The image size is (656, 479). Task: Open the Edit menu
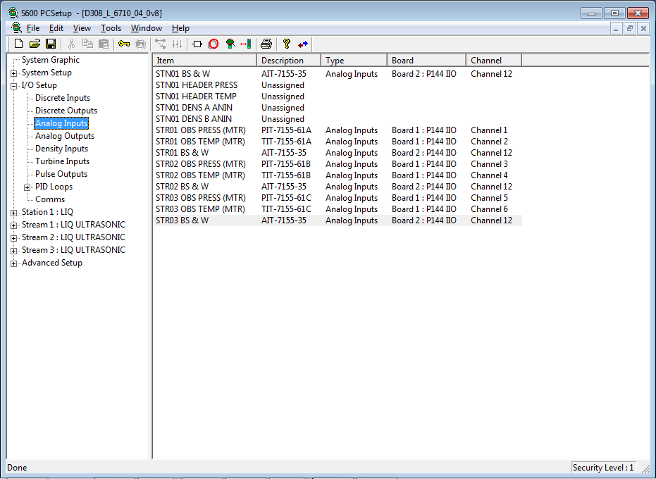[56, 28]
